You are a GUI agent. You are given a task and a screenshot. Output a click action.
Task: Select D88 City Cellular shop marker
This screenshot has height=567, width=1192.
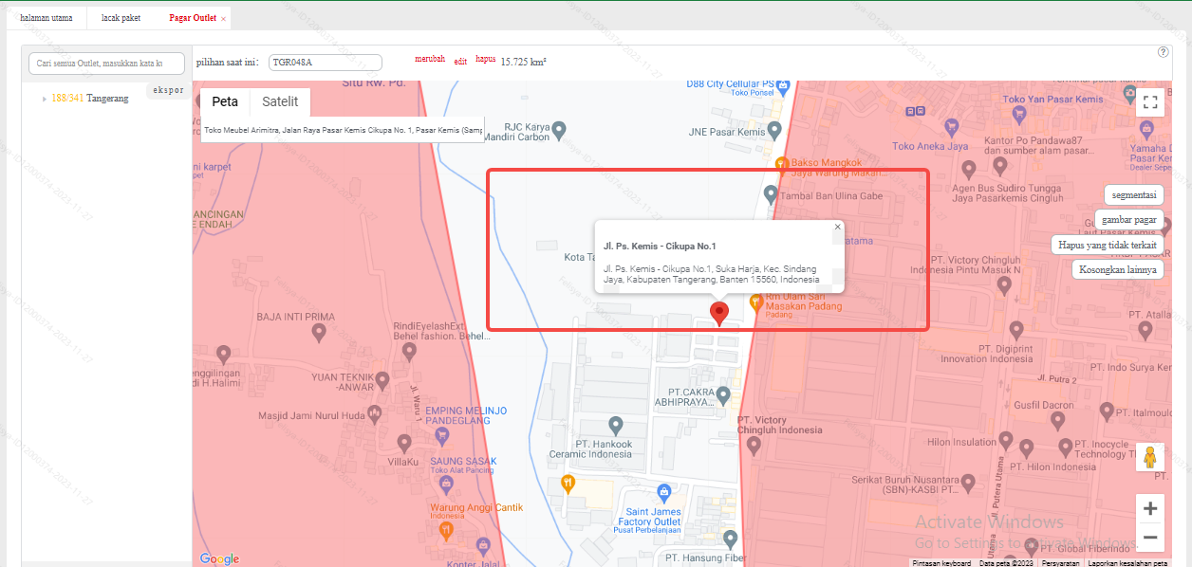point(783,87)
